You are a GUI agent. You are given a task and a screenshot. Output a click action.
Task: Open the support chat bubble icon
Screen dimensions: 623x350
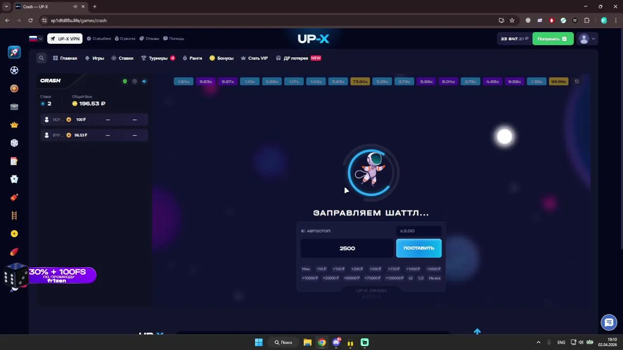click(609, 322)
